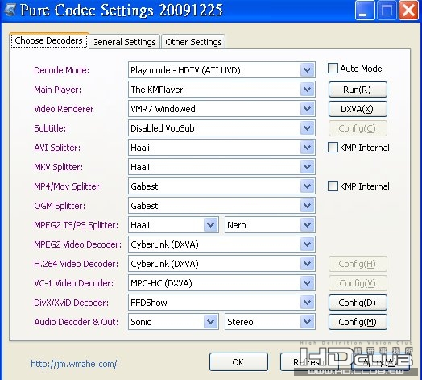Click the 'Audio Decoder & Out:' label
The height and width of the screenshot is (380, 422).
pos(77,322)
